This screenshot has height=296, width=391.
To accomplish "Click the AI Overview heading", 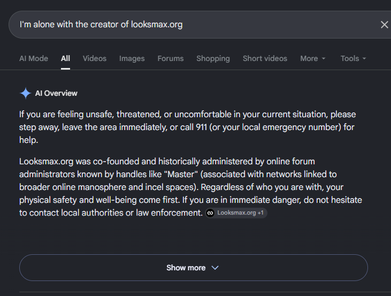I will tap(56, 93).
